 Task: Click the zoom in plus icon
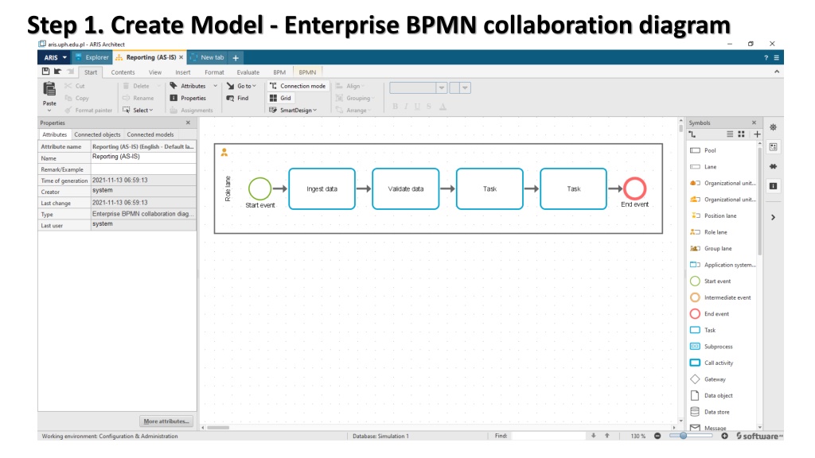pos(724,436)
